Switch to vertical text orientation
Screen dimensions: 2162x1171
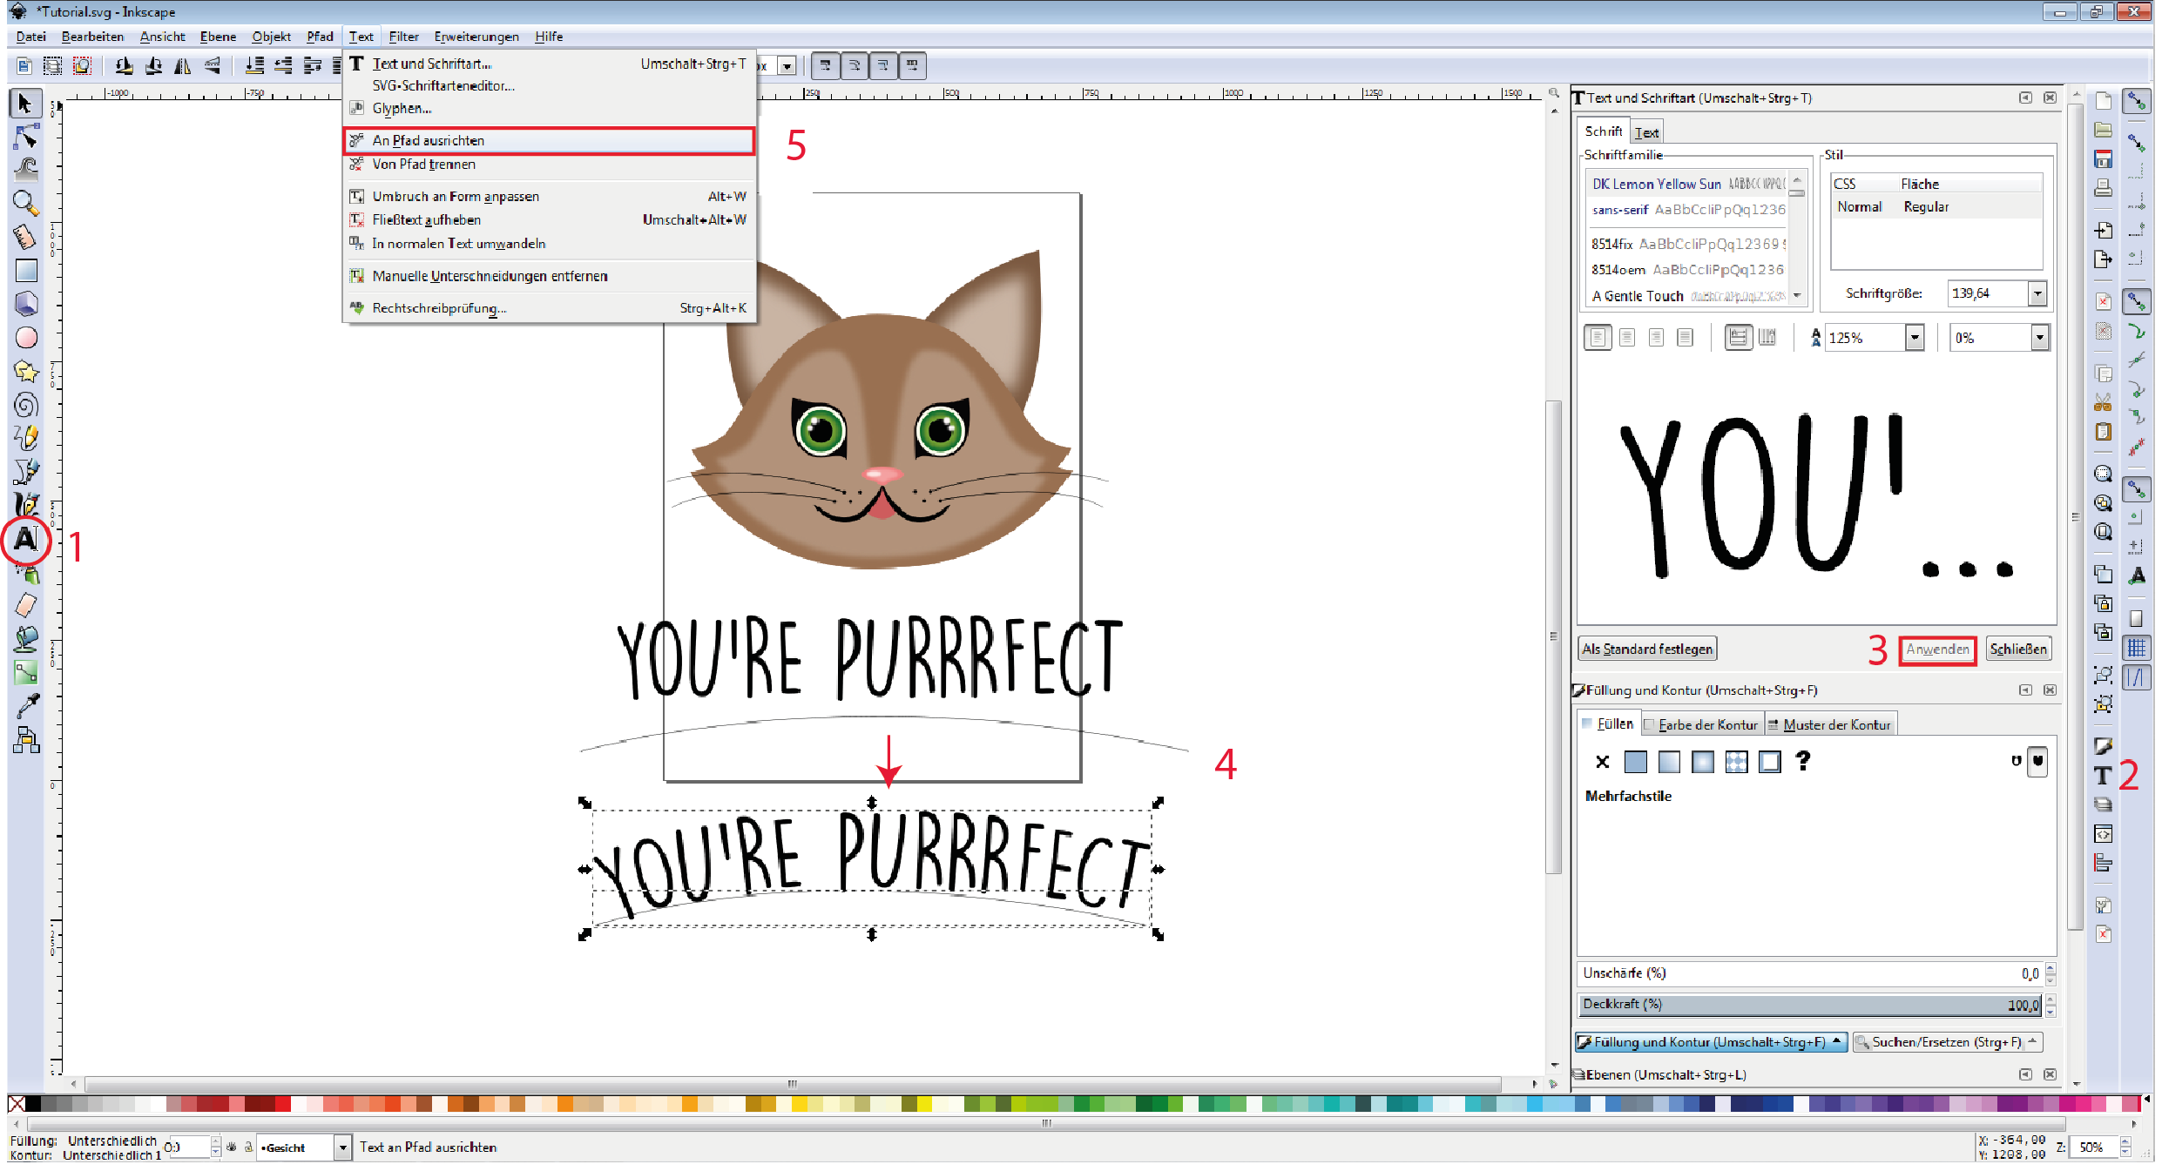coord(1767,338)
